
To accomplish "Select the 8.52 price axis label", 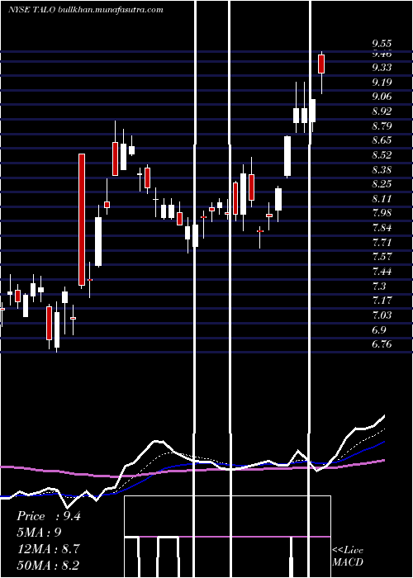I will pyautogui.click(x=382, y=155).
